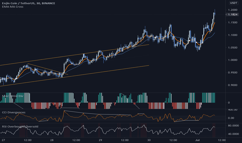
Task: Click the 0.9000 price axis label
Action: point(233,85)
